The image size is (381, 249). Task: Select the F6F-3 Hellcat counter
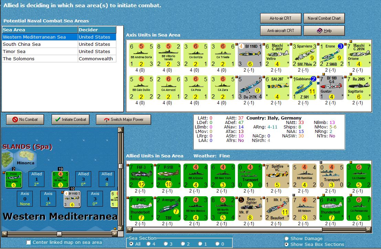pyautogui.click(x=141, y=176)
